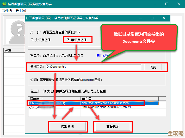Close the main 楼月 window
The image size is (185, 138).
[179, 4]
